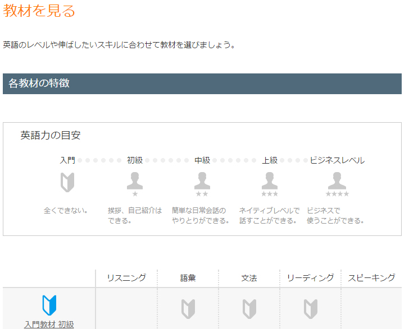Click the ビジネスレベル four-star person icon

point(337,184)
